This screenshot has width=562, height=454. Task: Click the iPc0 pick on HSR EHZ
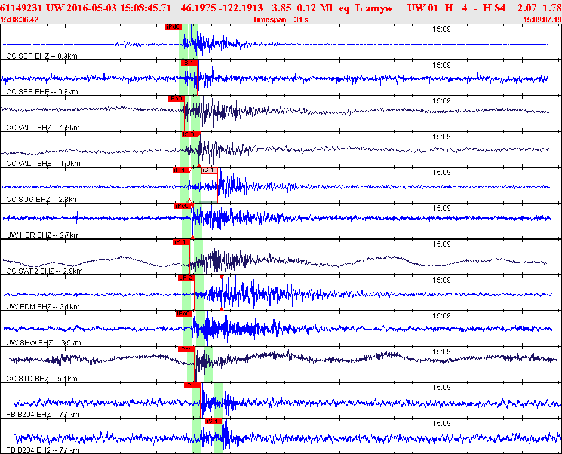coord(183,206)
